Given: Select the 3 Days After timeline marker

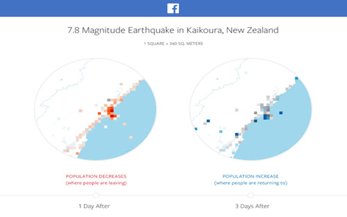Looking at the screenshot, I should (x=251, y=195).
